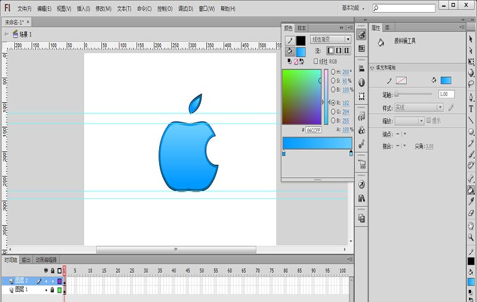This screenshot has width=477, height=302.
Task: Select the Hand tool
Action: (x=471, y=226)
